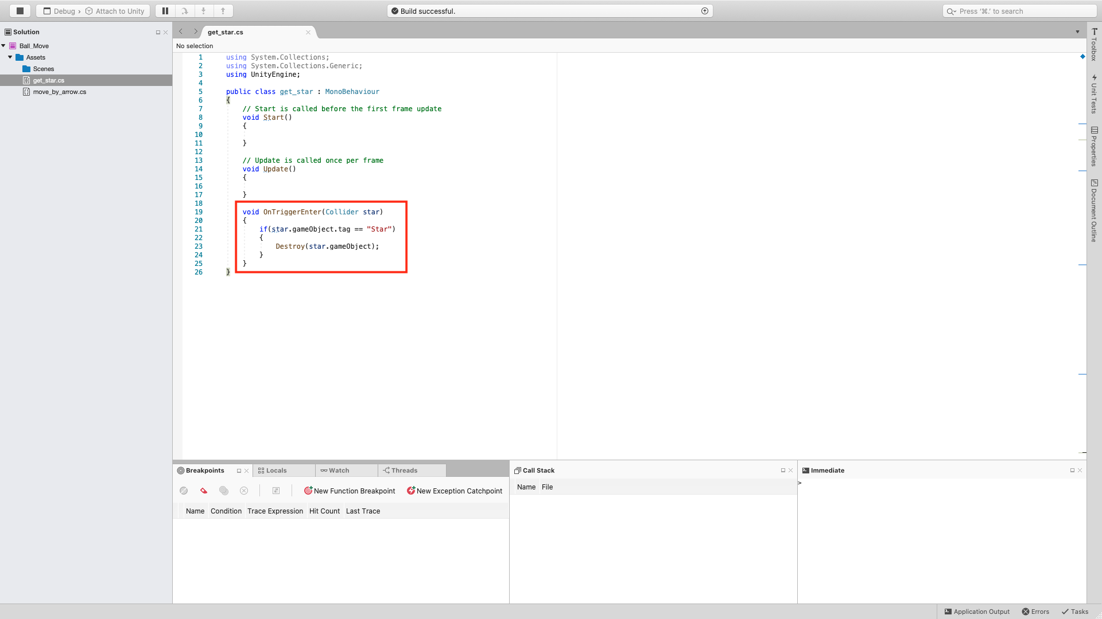Click the Step Into down-arrow icon
This screenshot has height=619, width=1102.
pos(204,11)
